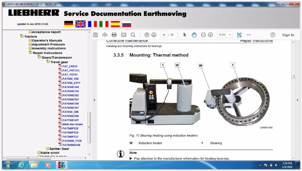Open FAT700E501 document

click(70, 120)
